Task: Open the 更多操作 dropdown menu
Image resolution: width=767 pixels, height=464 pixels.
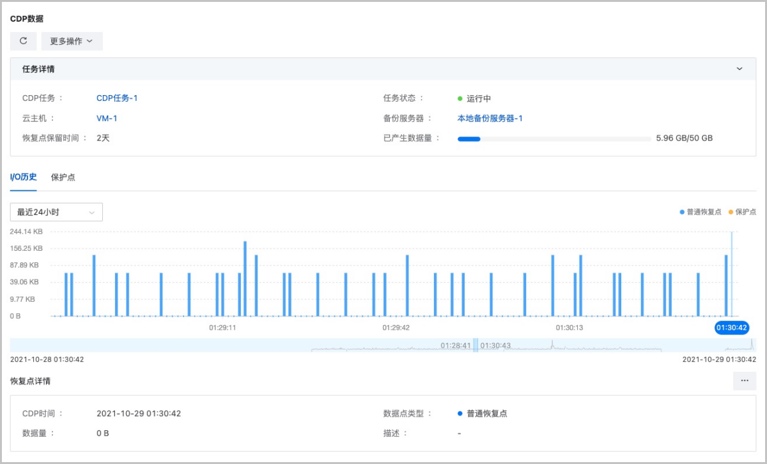Action: (72, 41)
